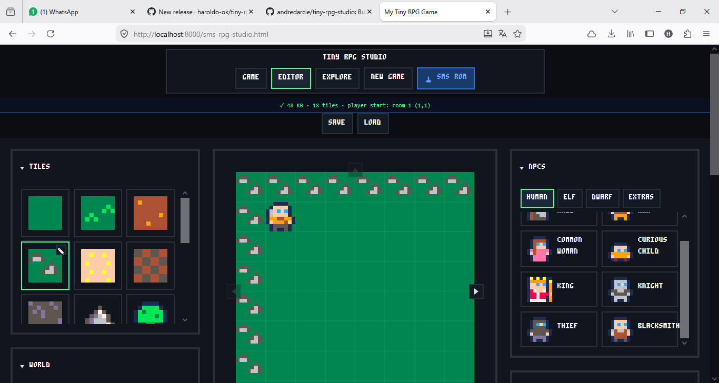Show the Human NPC category

click(x=537, y=198)
